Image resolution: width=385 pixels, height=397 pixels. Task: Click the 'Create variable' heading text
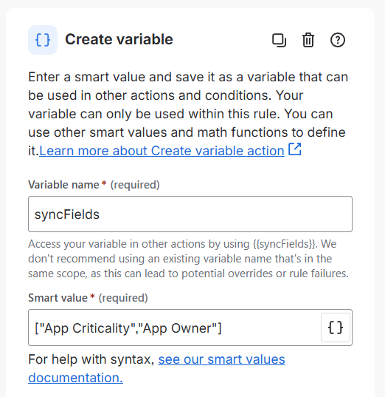click(x=119, y=39)
